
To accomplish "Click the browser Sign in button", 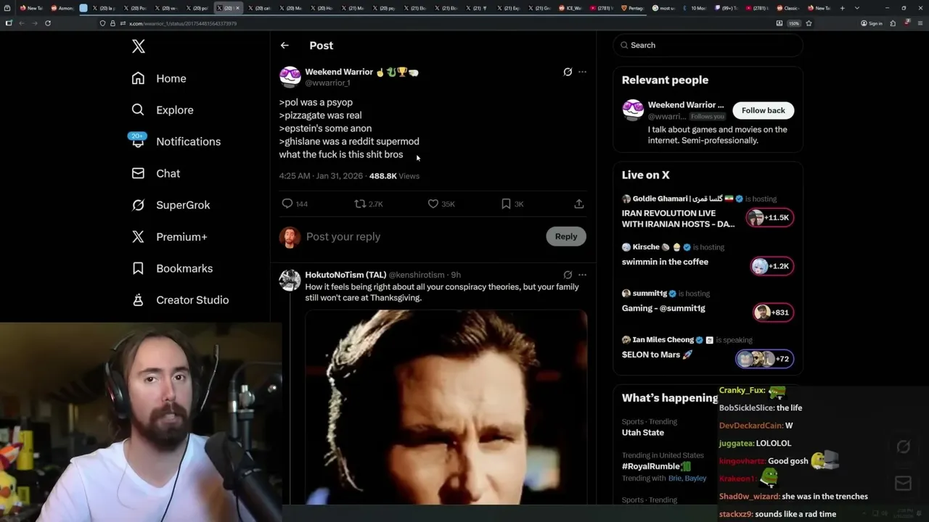I will point(872,23).
